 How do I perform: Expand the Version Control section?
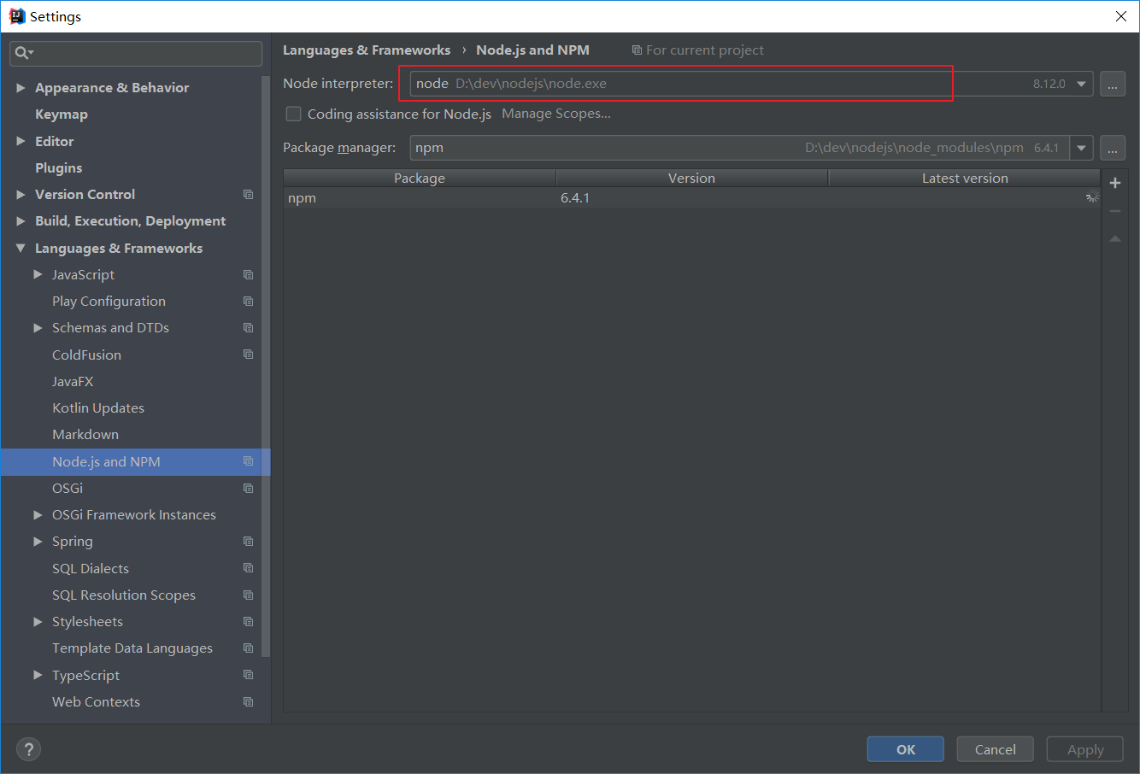coord(21,195)
